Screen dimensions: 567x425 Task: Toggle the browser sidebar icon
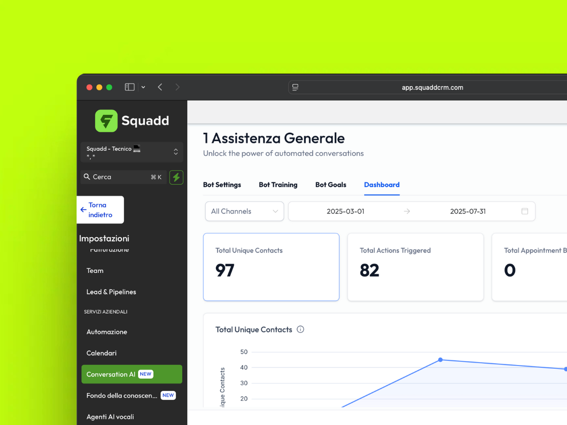click(129, 87)
